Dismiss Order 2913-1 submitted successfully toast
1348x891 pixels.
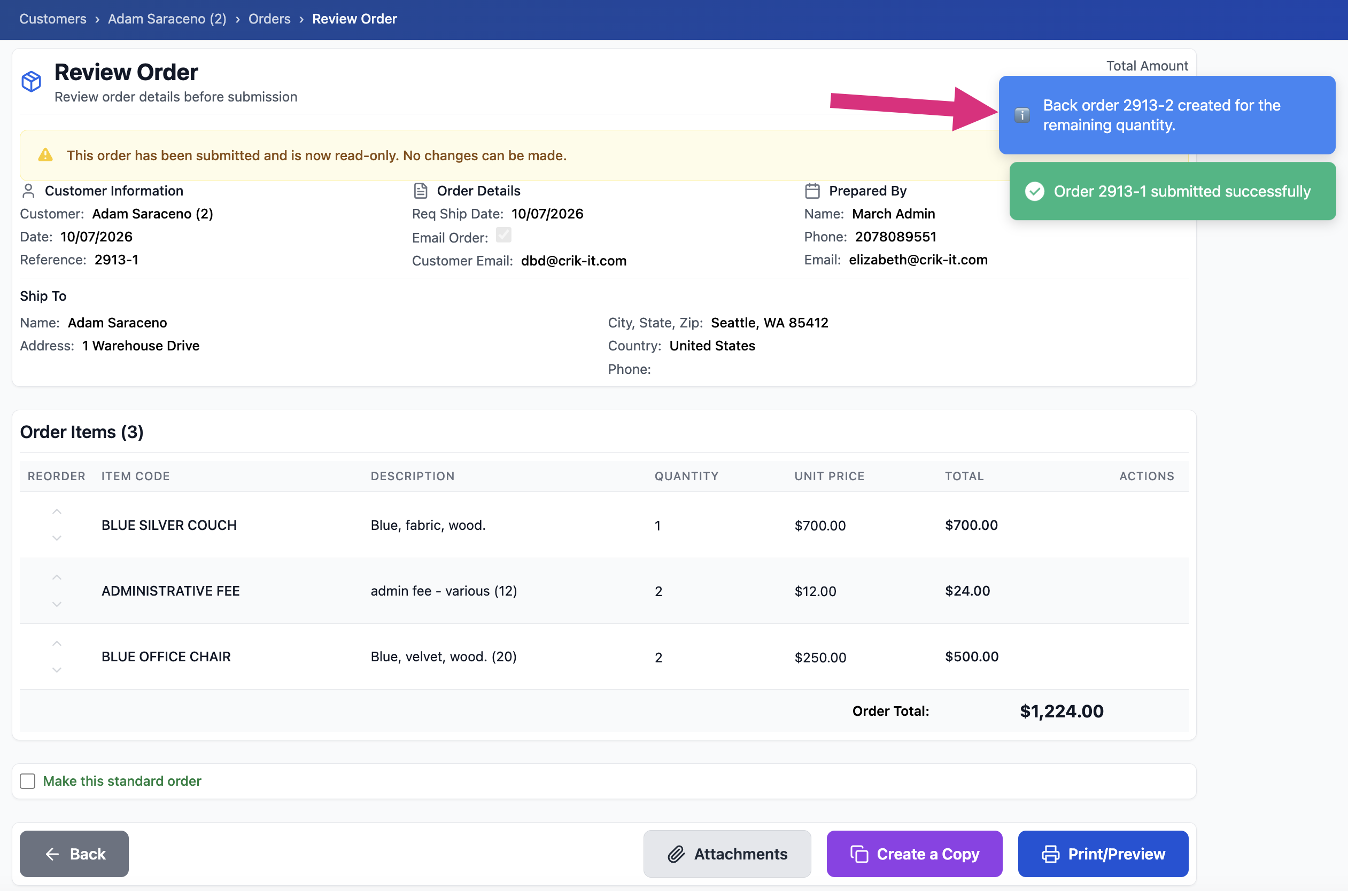point(1173,191)
